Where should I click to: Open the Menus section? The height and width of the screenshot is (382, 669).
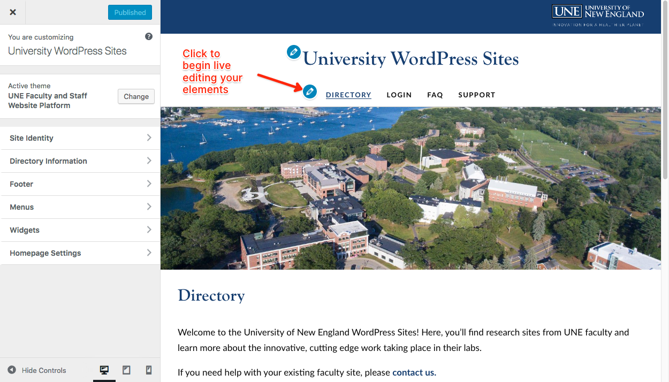[x=80, y=207]
